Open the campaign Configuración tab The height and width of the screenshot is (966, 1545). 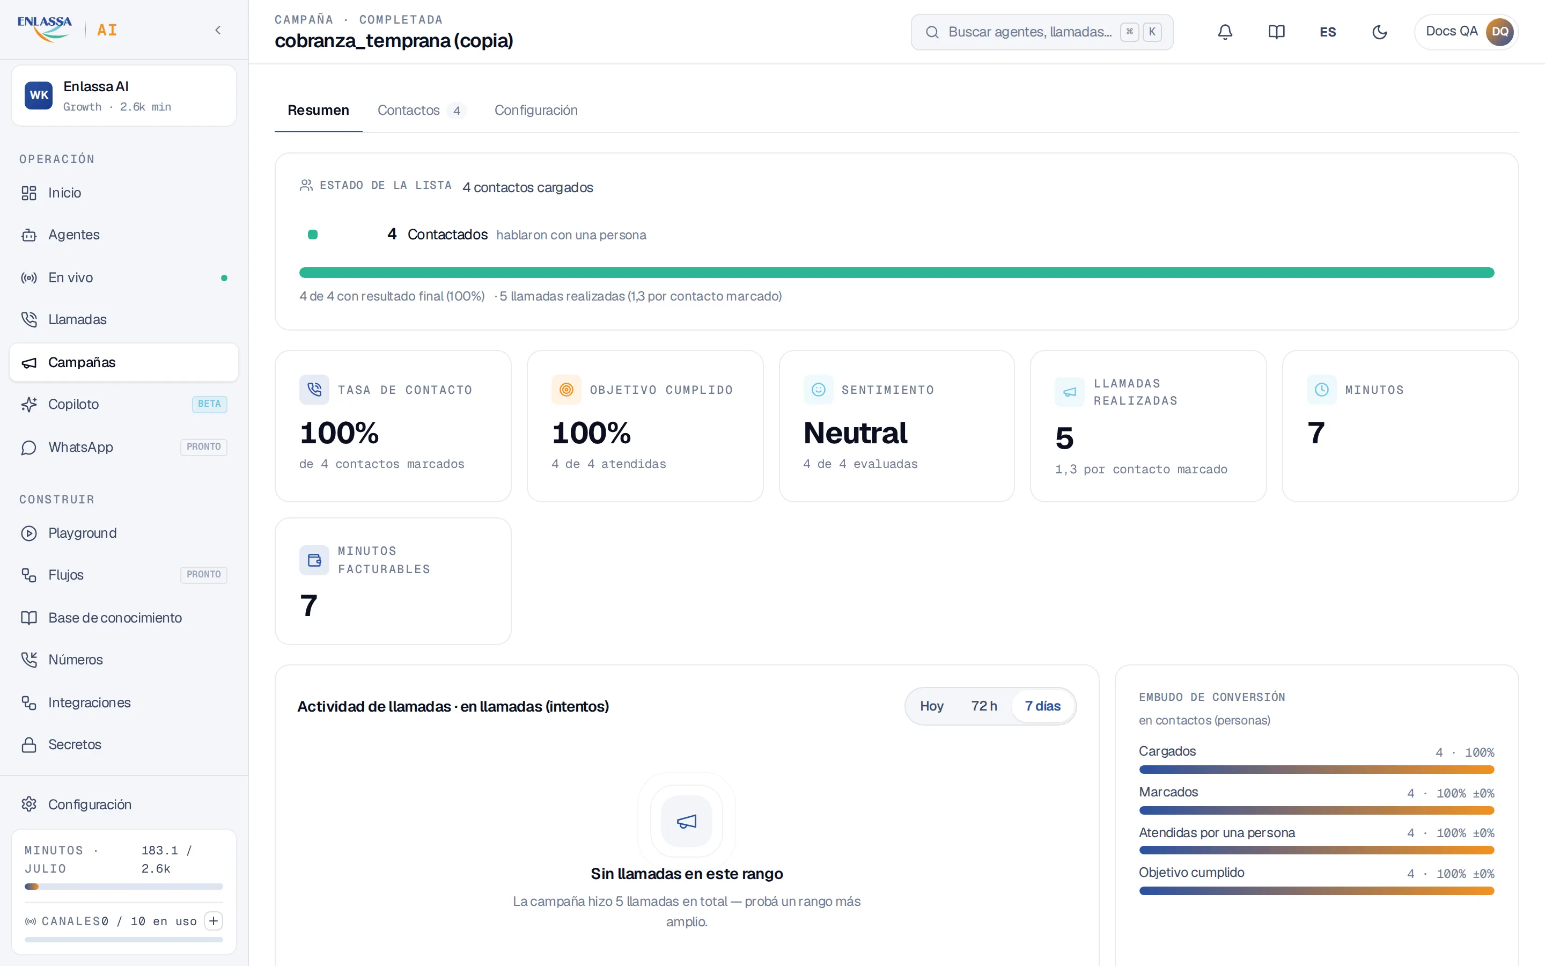535,110
